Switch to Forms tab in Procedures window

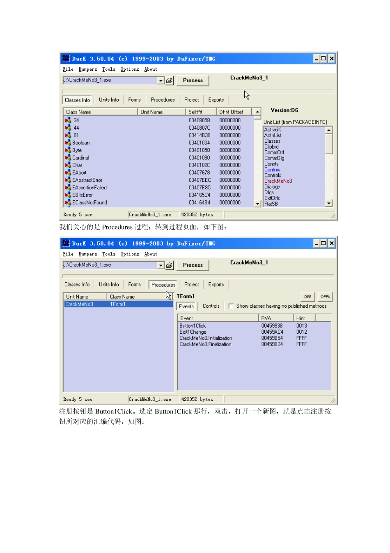coord(134,285)
